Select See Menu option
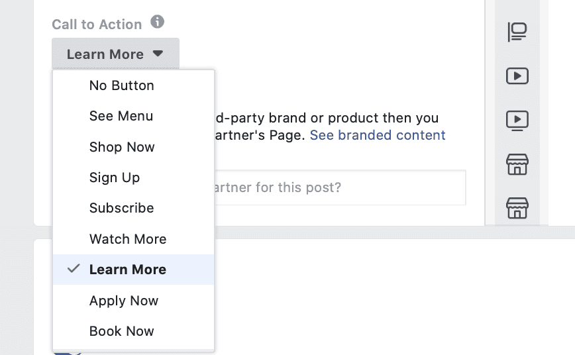This screenshot has width=575, height=355. 134,116
